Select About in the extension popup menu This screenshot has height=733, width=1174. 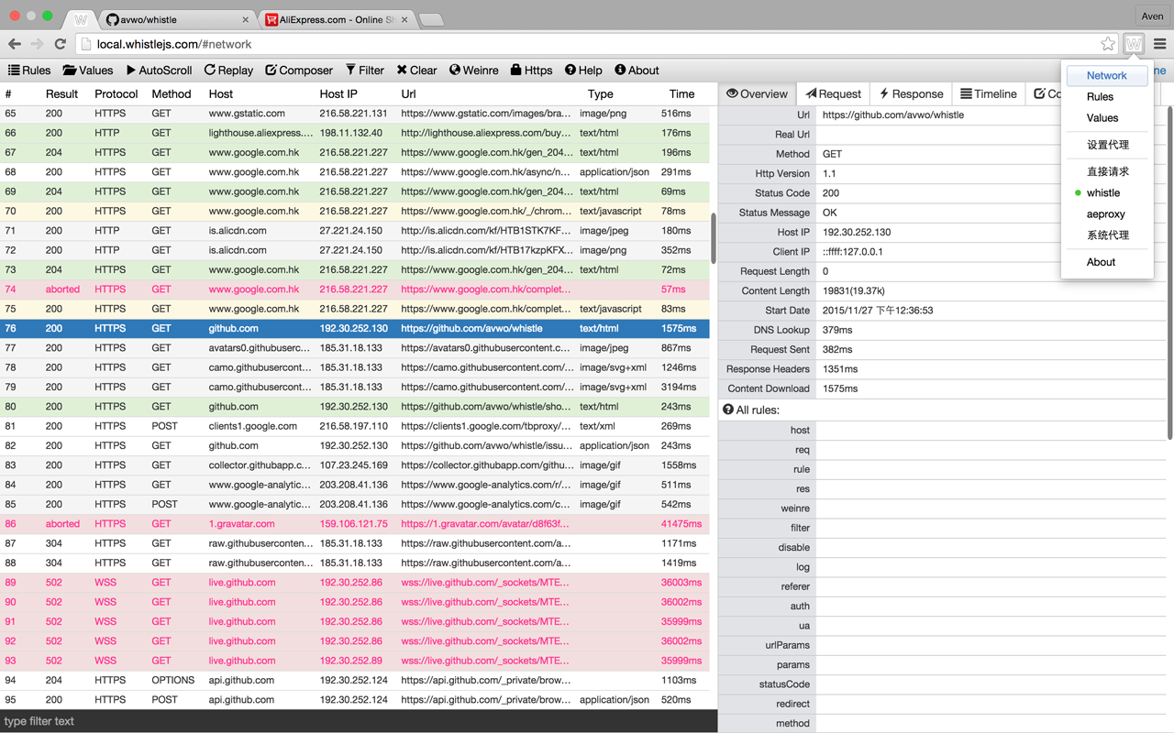pyautogui.click(x=1107, y=262)
